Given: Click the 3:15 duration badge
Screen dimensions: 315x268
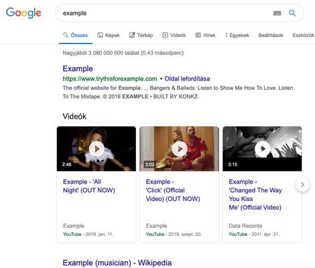Looking at the screenshot, I should (233, 165).
